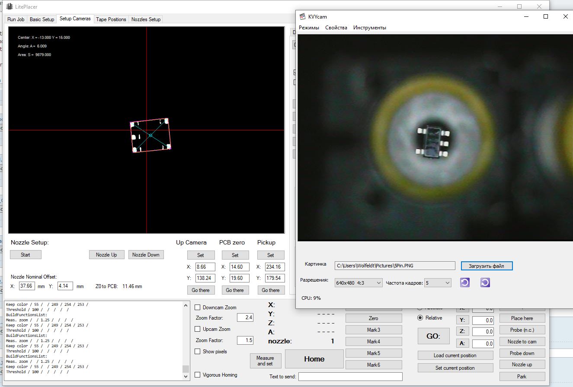This screenshot has height=387, width=573.
Task: Switch to the Tape Positions tab
Action: 111,19
